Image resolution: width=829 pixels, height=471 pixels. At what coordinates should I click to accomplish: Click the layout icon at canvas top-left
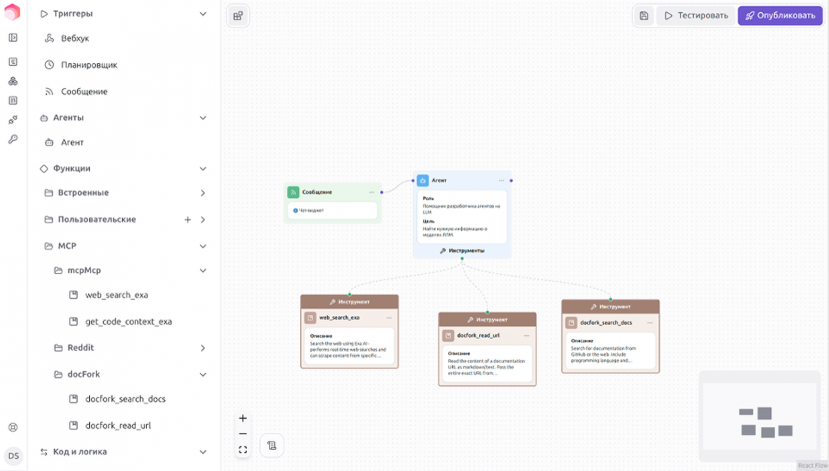pos(238,16)
